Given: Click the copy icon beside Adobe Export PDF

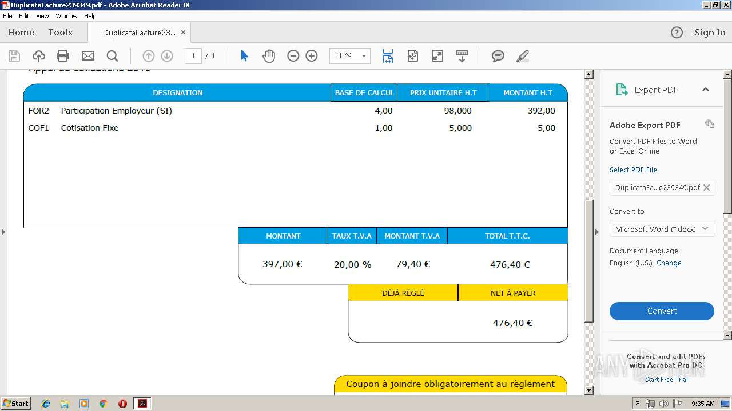Looking at the screenshot, I should point(710,124).
